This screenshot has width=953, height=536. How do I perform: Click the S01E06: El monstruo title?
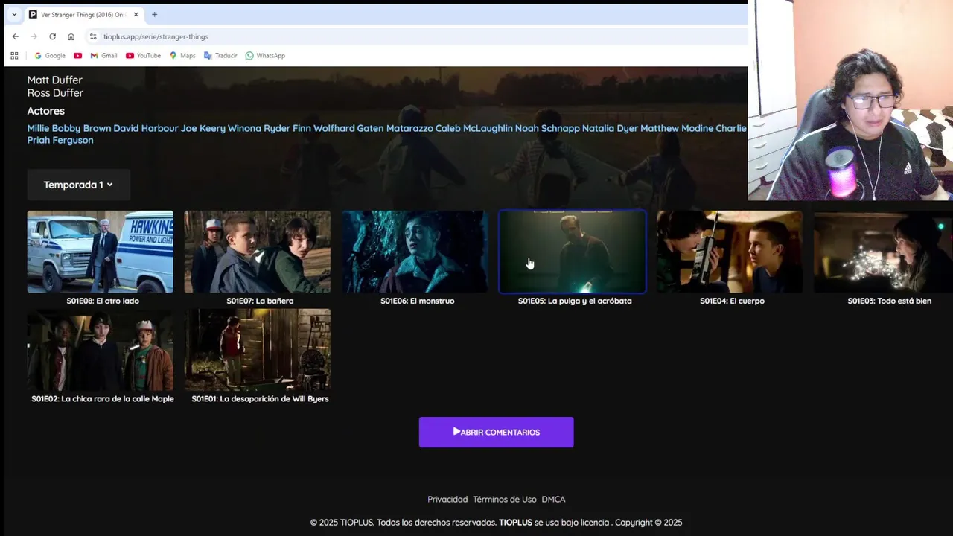point(417,301)
